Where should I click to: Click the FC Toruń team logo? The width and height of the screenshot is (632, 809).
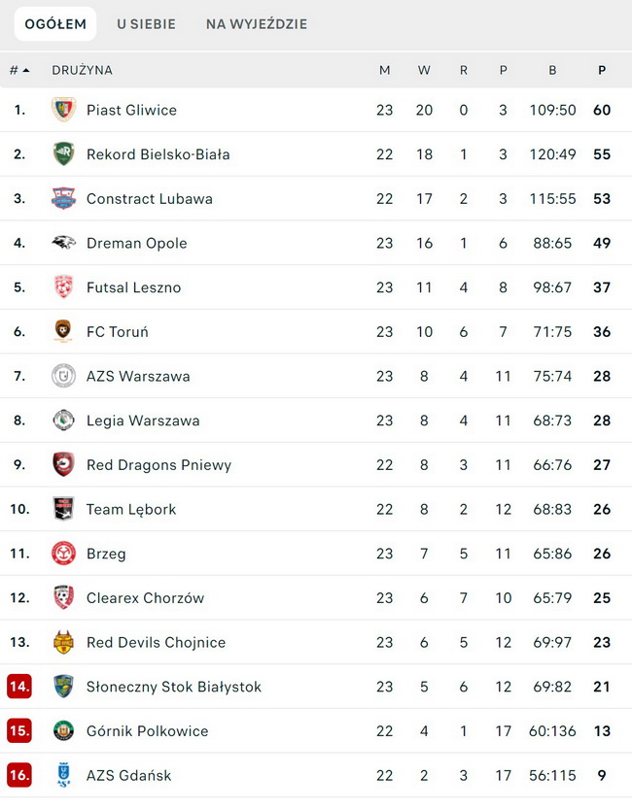click(63, 332)
